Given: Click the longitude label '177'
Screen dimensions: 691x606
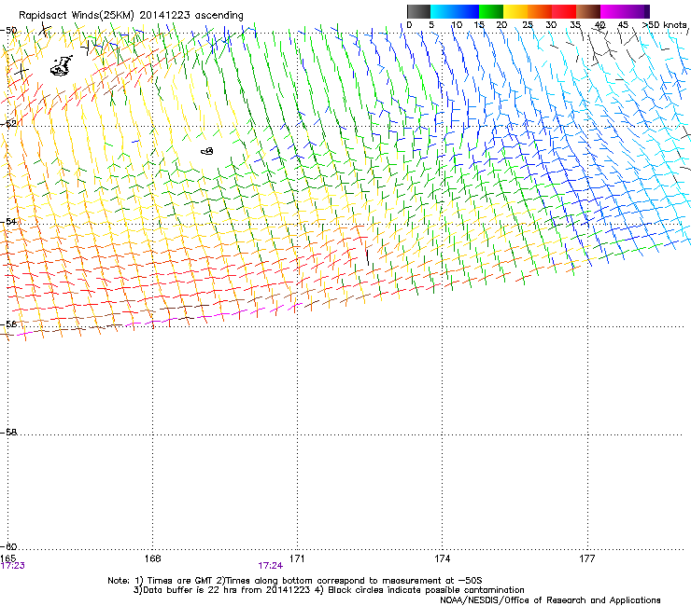Looking at the screenshot, I should 587,558.
